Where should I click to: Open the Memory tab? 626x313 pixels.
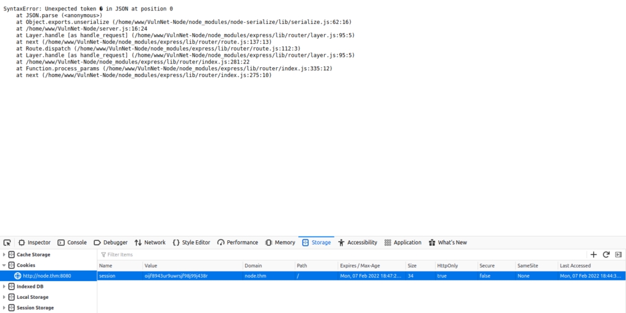coord(280,243)
